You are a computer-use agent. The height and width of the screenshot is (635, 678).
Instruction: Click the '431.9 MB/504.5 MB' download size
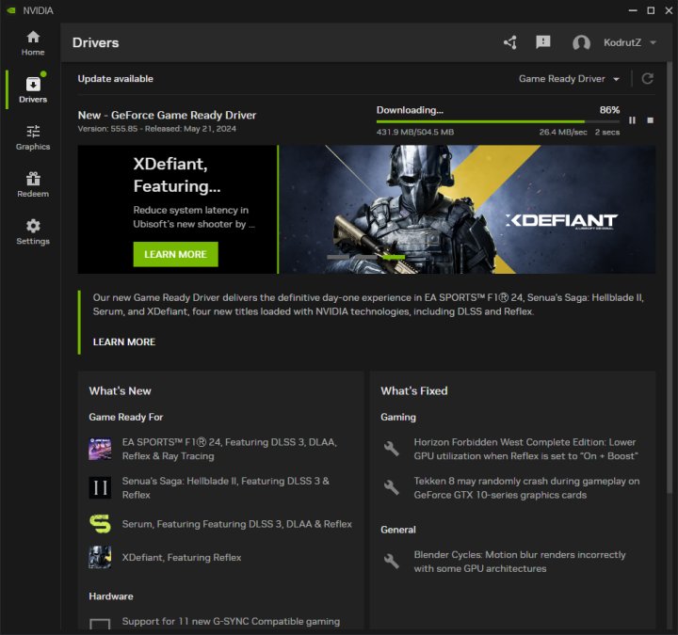pos(415,133)
